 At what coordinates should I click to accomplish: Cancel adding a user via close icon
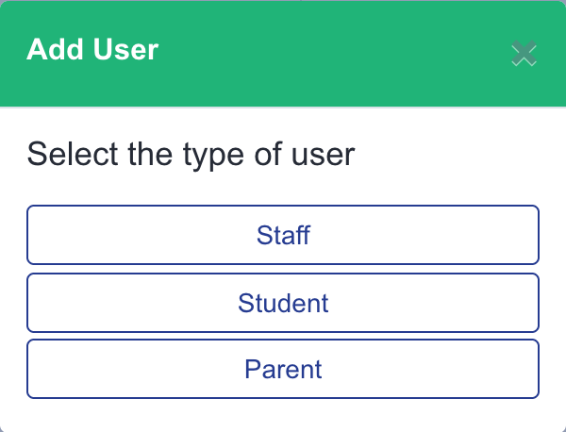click(524, 54)
